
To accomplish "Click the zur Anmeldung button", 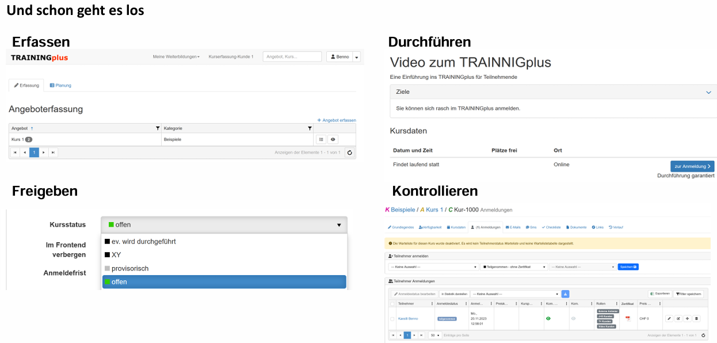I will [x=692, y=166].
